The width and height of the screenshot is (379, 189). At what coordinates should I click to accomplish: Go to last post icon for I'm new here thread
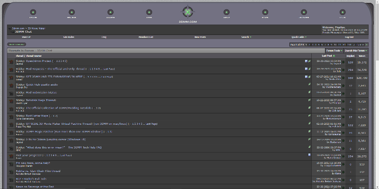click(x=343, y=164)
